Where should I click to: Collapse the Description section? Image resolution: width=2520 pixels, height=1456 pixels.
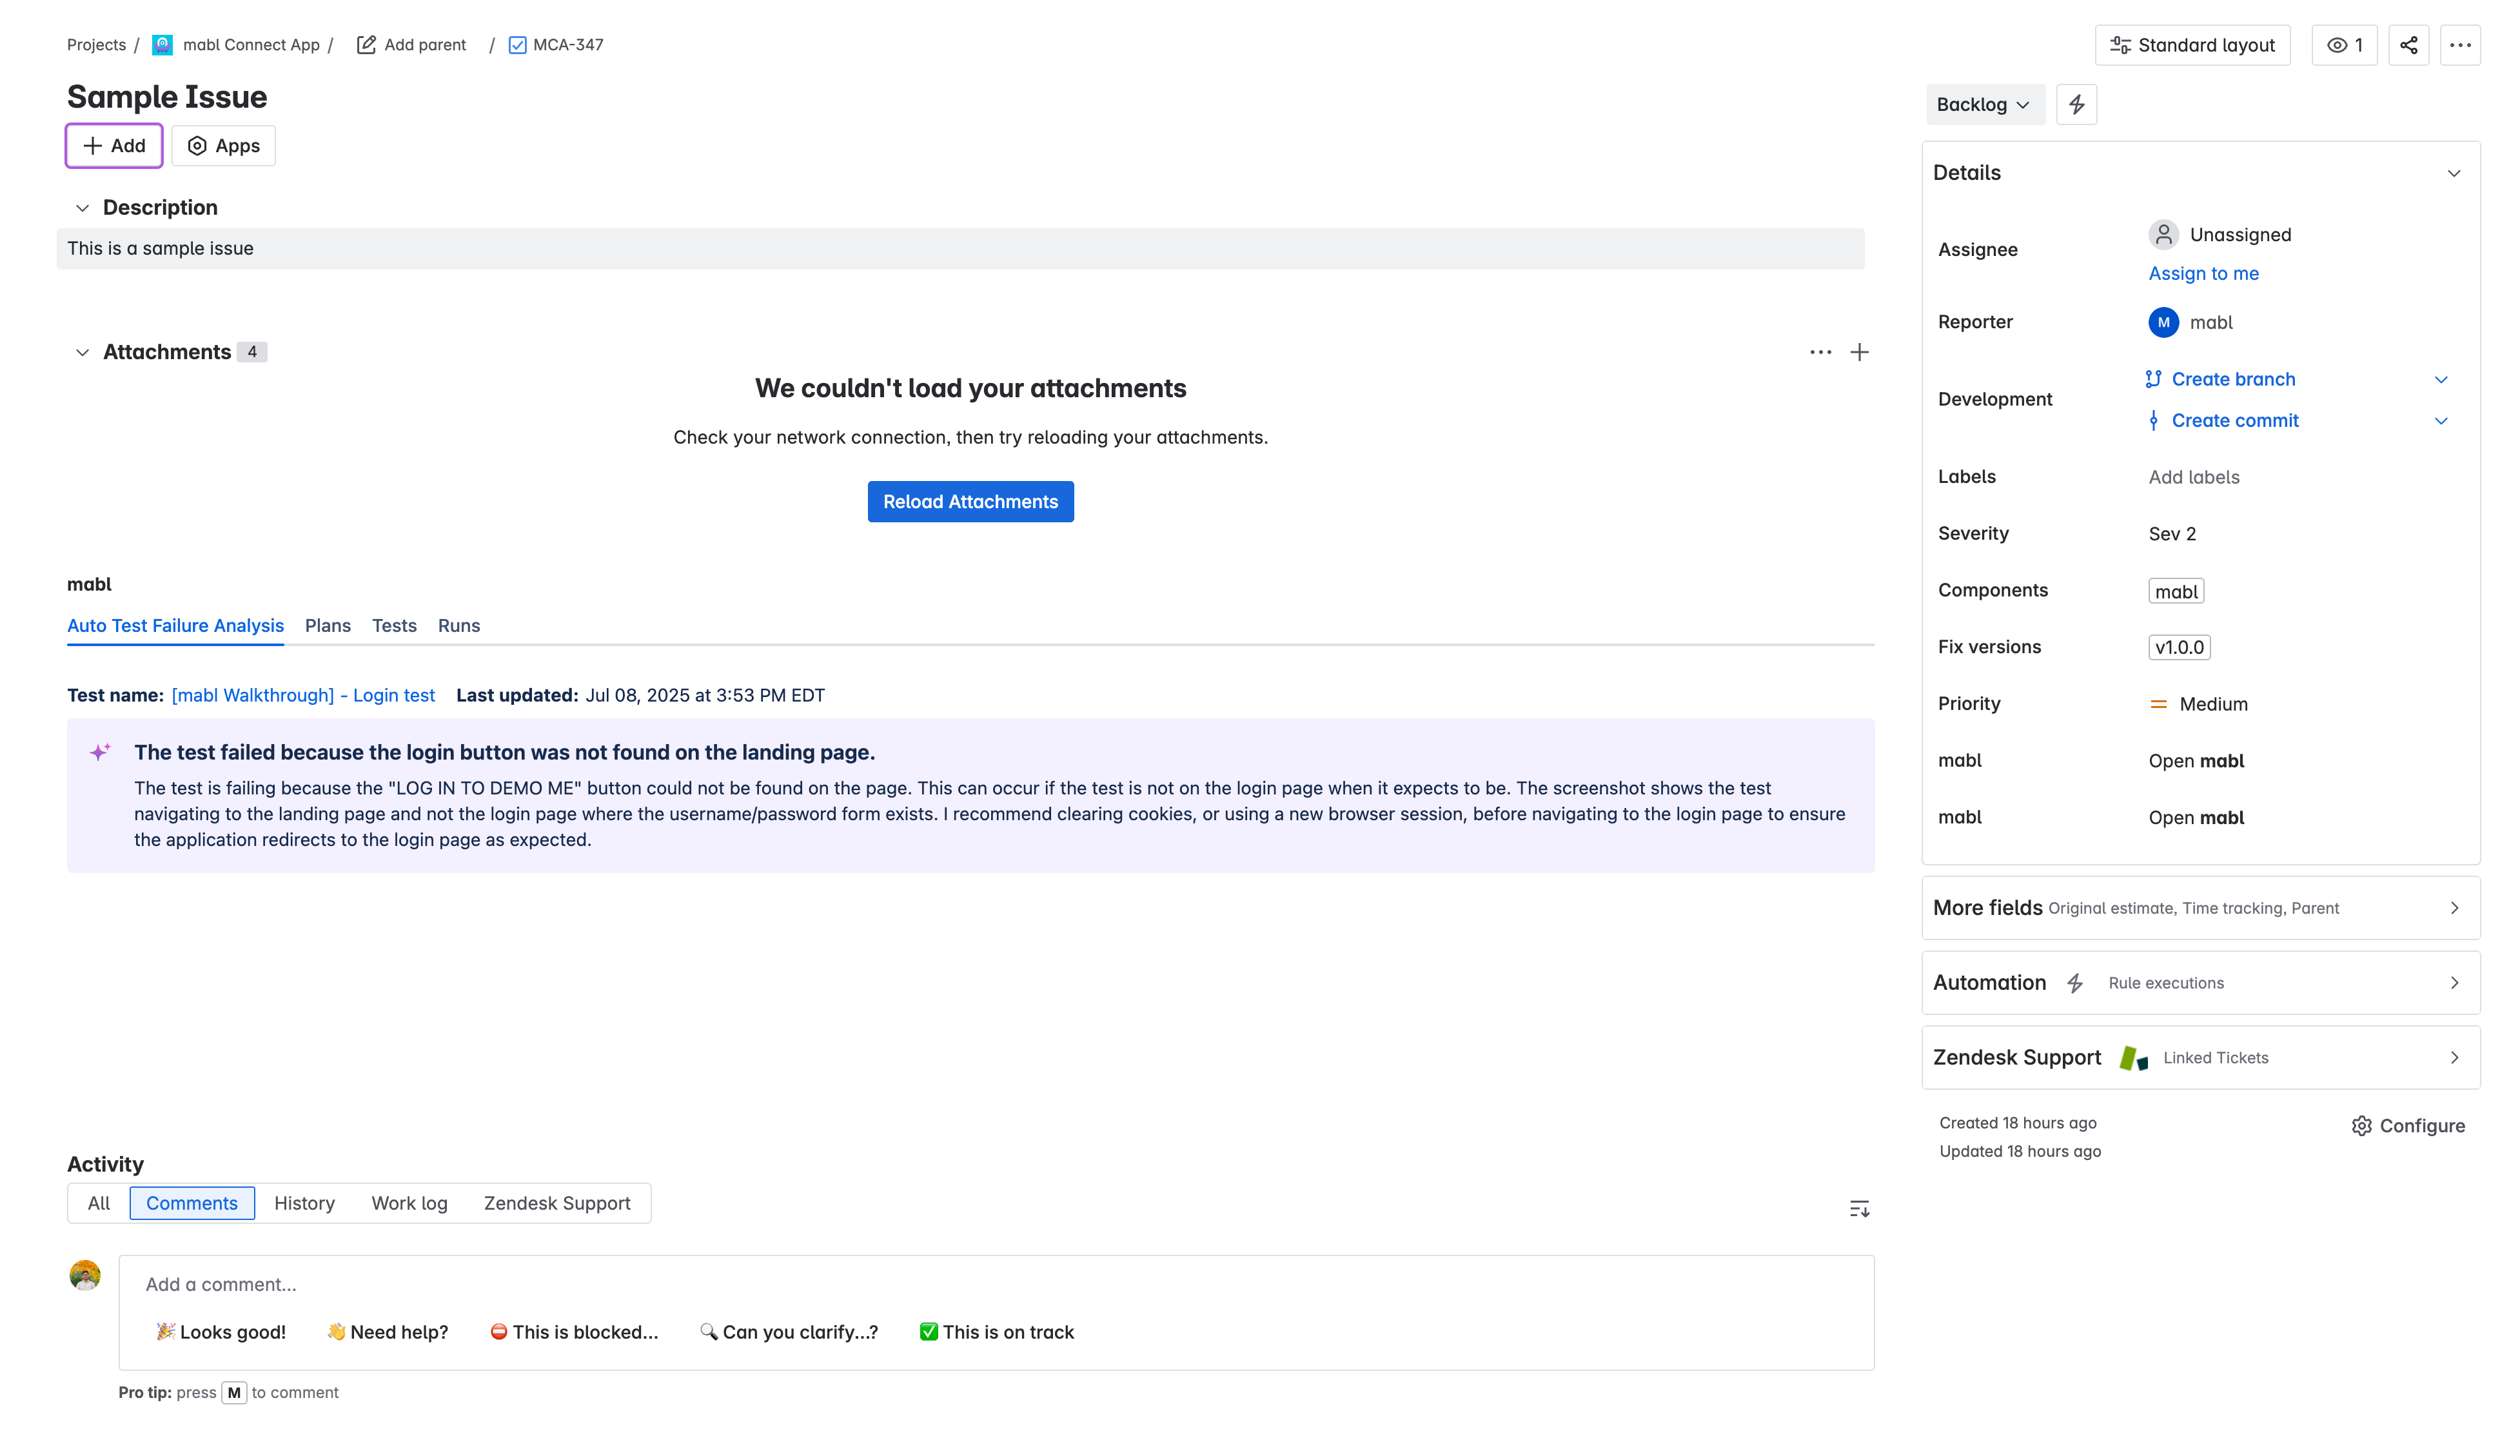[x=82, y=208]
